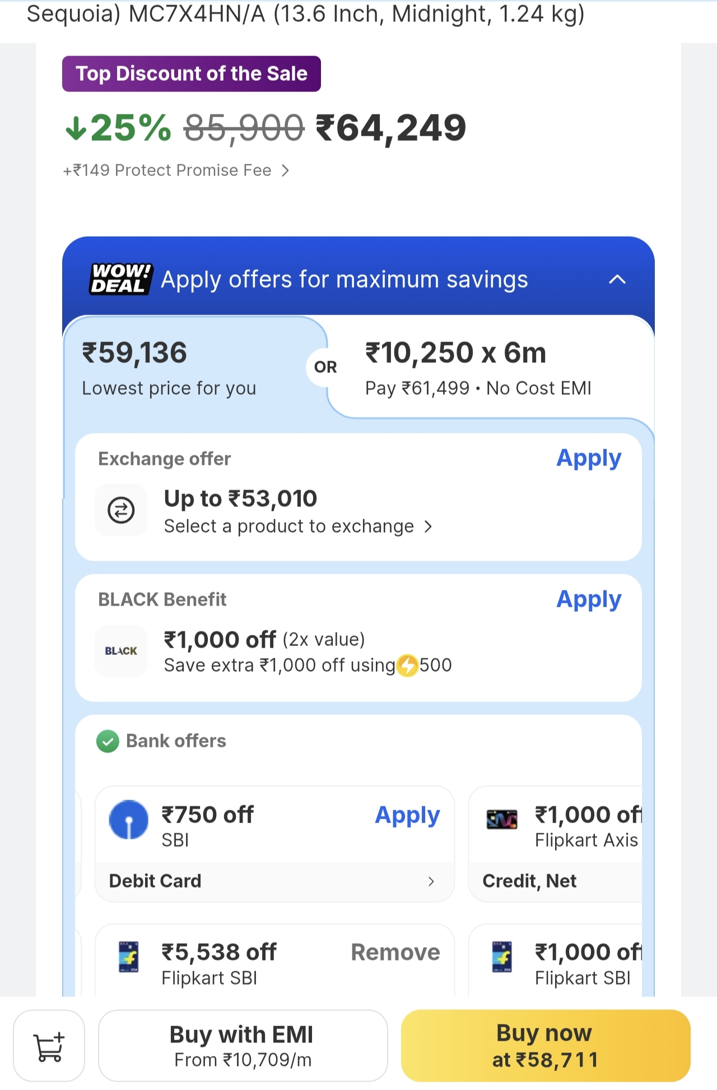Image resolution: width=717 pixels, height=1090 pixels.
Task: Apply the ₹750 SBI debit card offer
Action: [407, 815]
